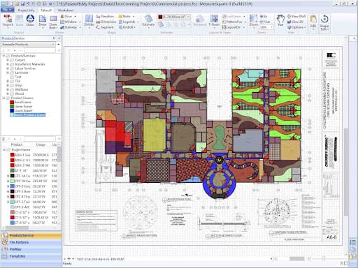Open the Templates panel
The height and width of the screenshot is (268, 358).
31,256
